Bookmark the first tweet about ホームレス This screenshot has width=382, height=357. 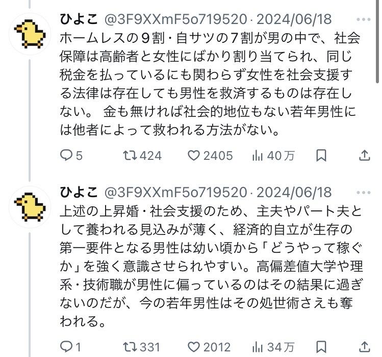coord(321,155)
